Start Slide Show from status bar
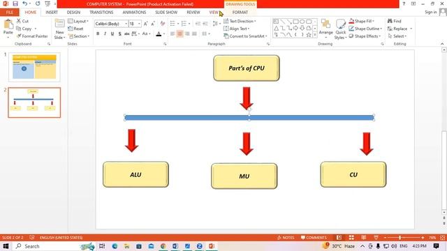Image resolution: width=447 pixels, height=251 pixels. click(x=376, y=238)
